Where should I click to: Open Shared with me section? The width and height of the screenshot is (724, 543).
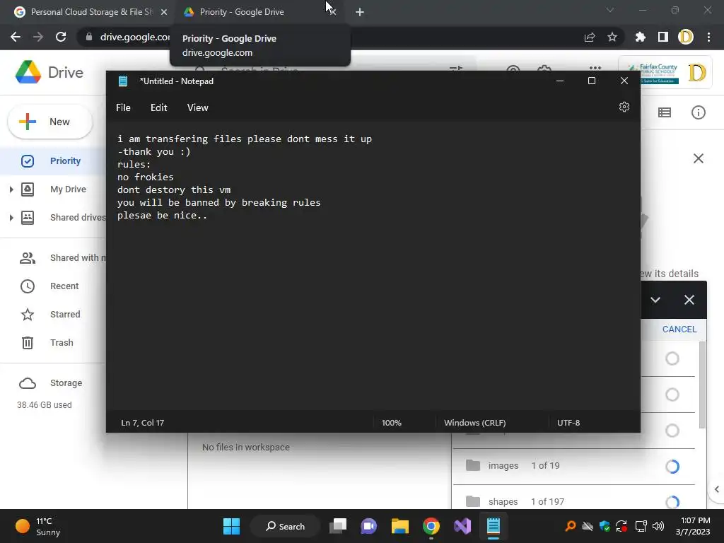78,257
